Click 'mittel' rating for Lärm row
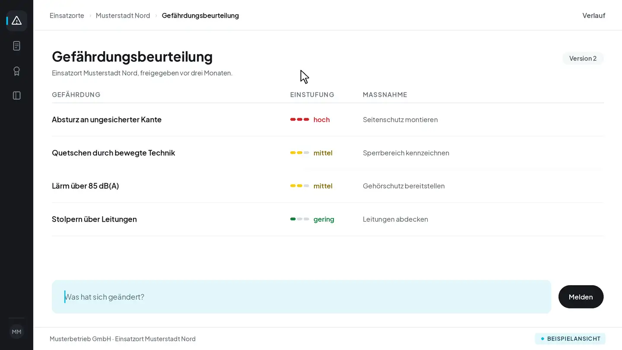This screenshot has width=622, height=350. pos(311,186)
